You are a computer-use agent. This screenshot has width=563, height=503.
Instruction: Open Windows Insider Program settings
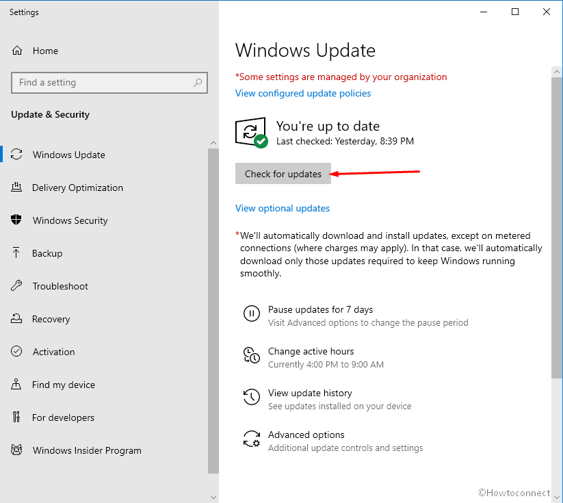pos(104,450)
